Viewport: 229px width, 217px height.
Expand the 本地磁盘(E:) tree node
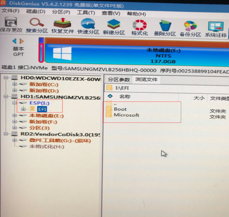[x=14, y=115]
